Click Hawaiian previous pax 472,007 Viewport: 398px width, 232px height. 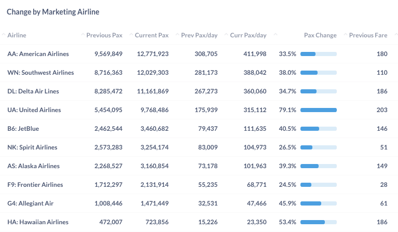coord(111,222)
